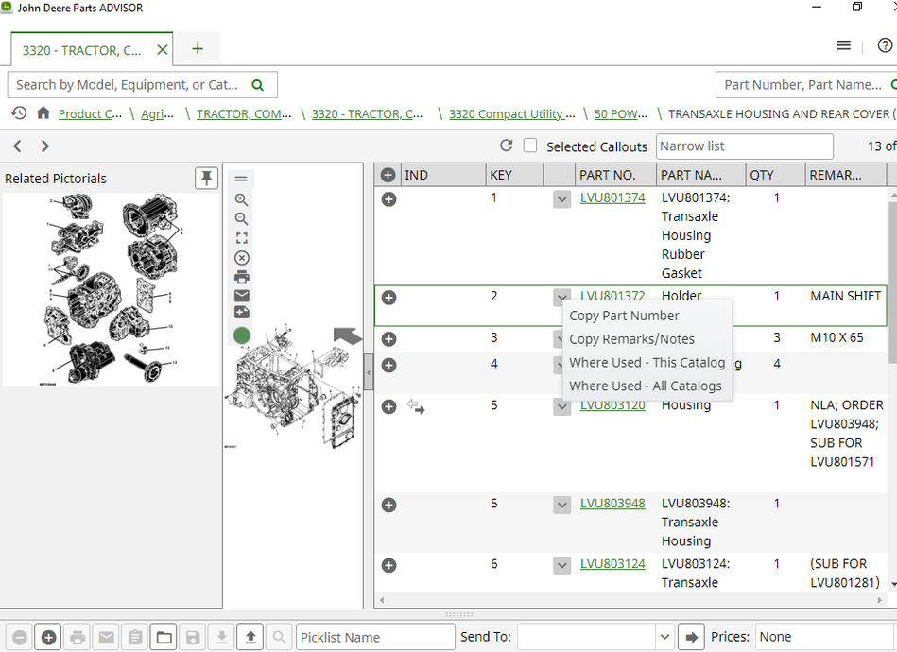Refresh the parts list
This screenshot has width=897, height=652.
507,146
